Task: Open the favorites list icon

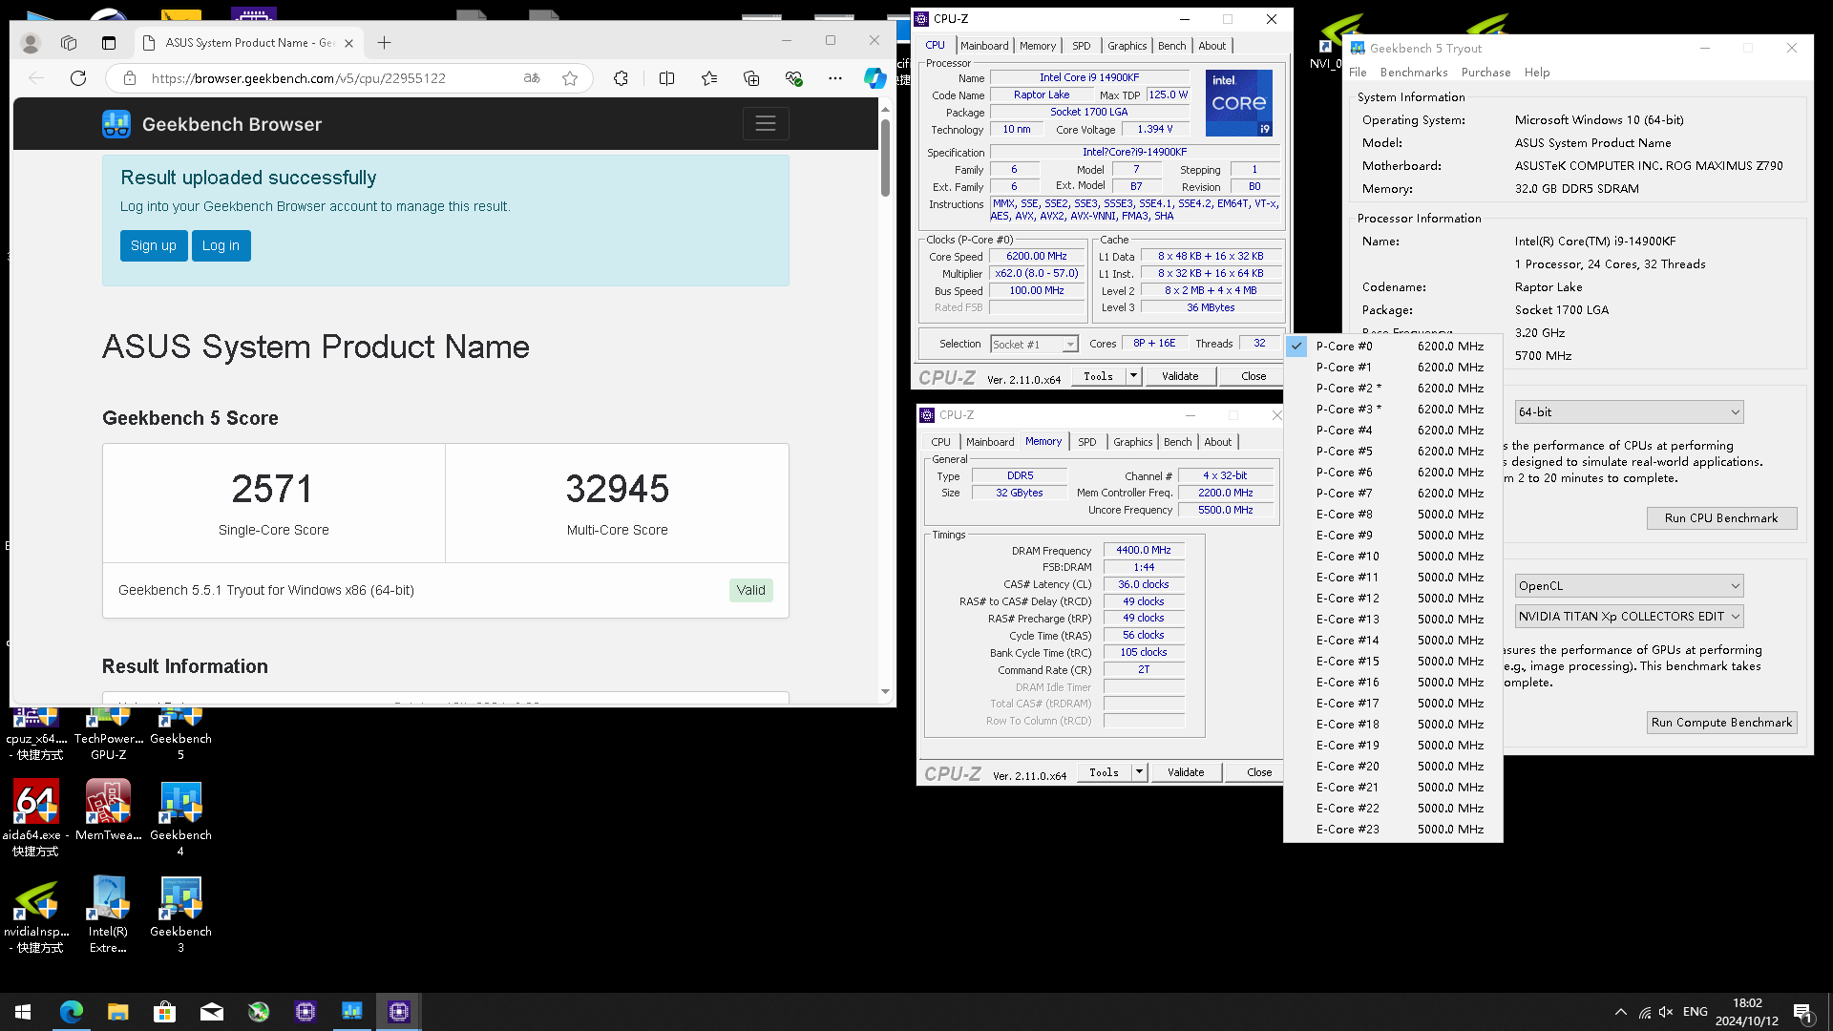Action: tap(709, 78)
